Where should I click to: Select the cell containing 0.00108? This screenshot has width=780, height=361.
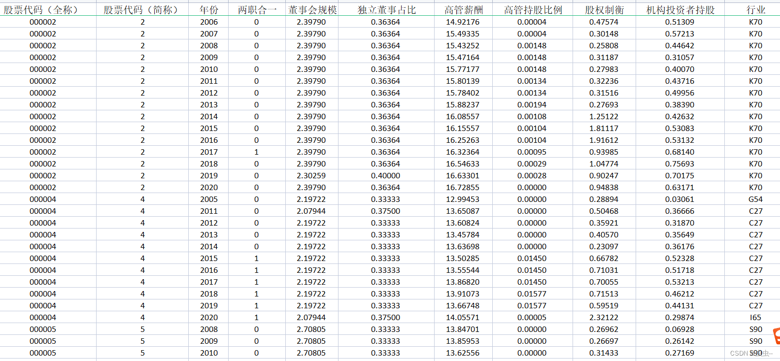point(532,117)
